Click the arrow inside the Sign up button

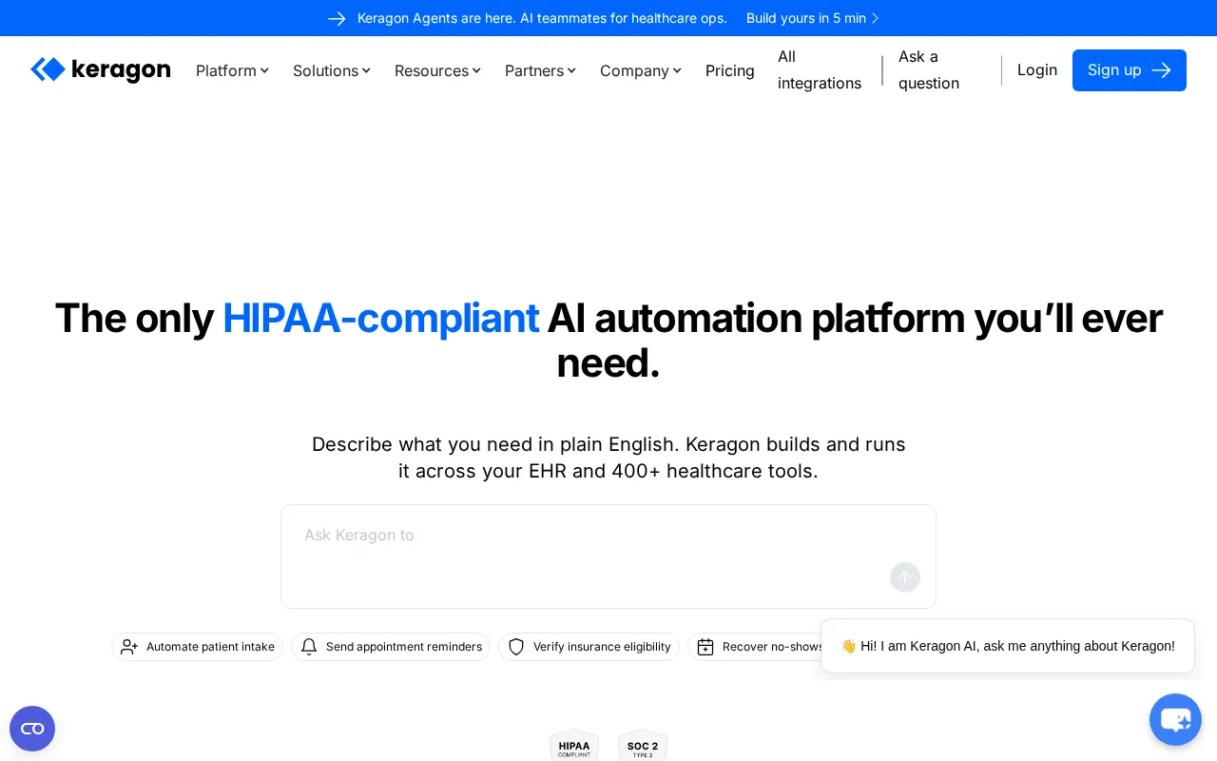(x=1161, y=70)
